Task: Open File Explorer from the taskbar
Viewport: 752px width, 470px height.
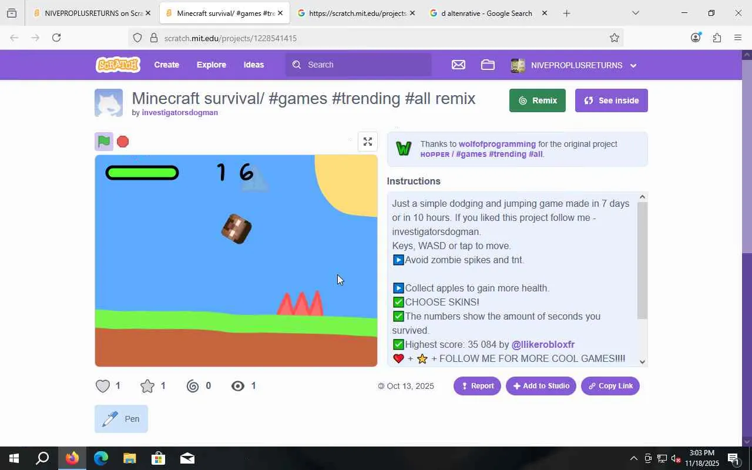Action: (129, 458)
